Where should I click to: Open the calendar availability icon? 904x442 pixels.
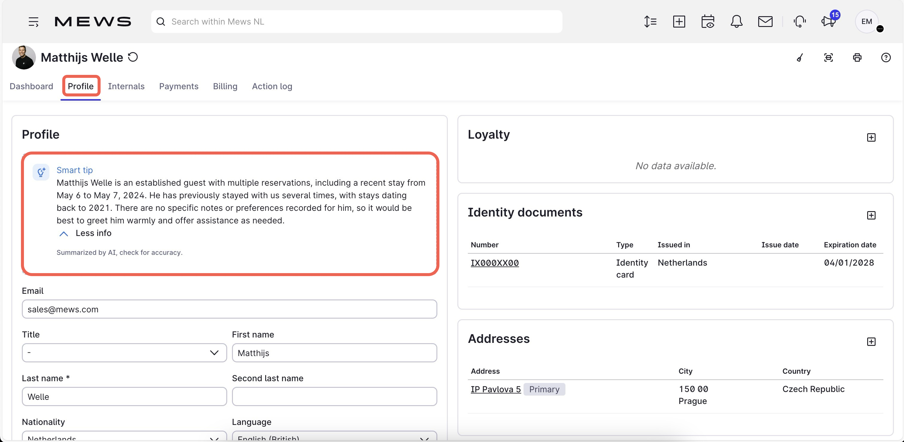click(708, 22)
